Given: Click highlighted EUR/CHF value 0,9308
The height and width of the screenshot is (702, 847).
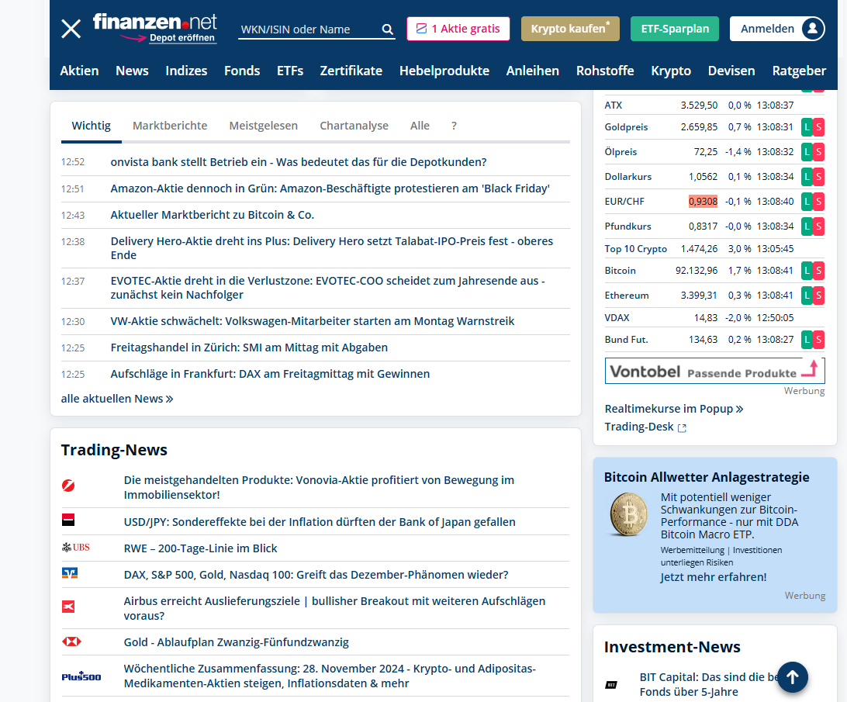Looking at the screenshot, I should tap(703, 202).
